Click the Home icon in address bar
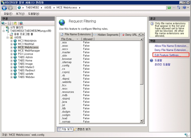This screenshot has width=191, height=138. 179,8
